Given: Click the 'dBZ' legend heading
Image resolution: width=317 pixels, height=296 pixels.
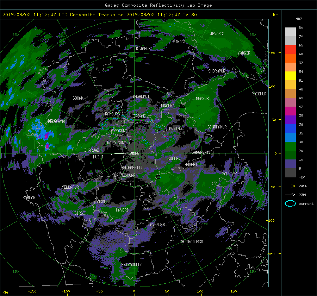Looking at the screenshot, I should (299, 19).
